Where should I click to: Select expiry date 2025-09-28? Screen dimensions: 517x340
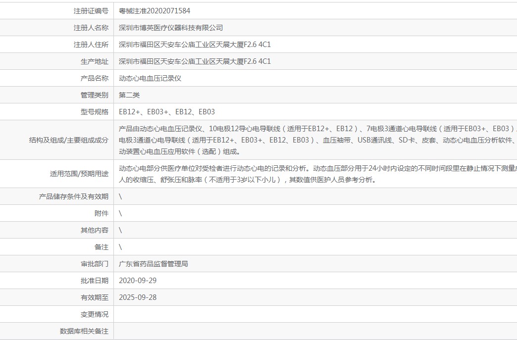point(138,297)
